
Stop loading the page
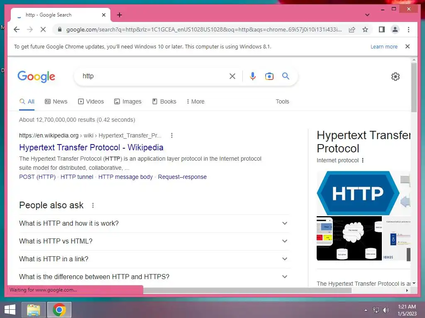click(x=43, y=29)
